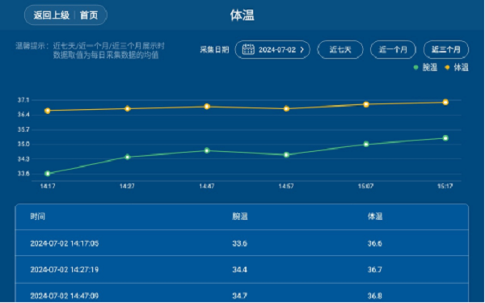Click the 体温 point at 15:17
This screenshot has width=485, height=303.
point(445,103)
